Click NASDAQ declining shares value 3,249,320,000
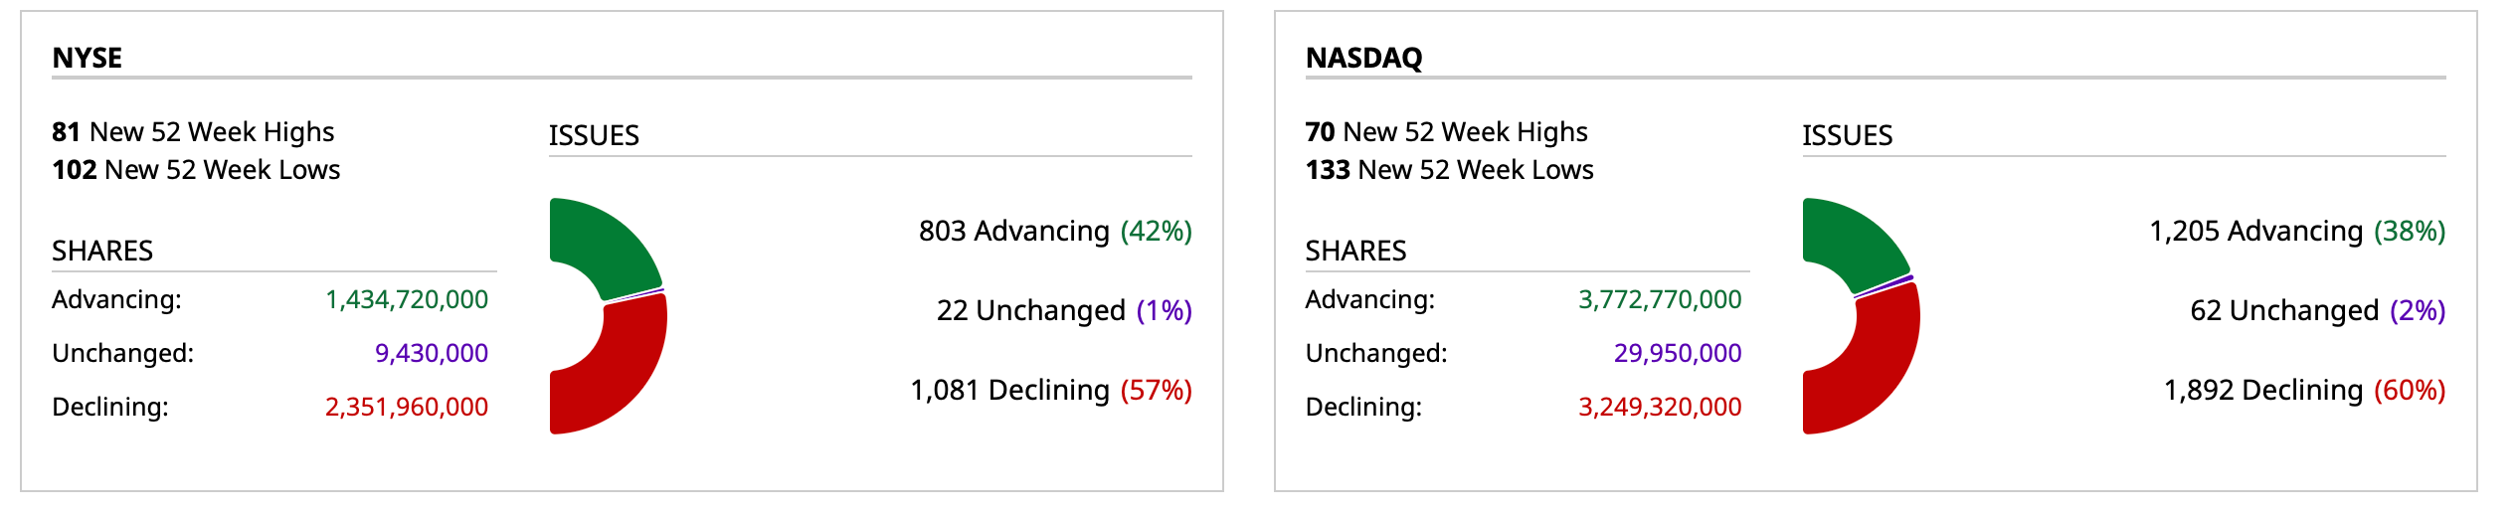This screenshot has height=517, width=2516. (1660, 407)
